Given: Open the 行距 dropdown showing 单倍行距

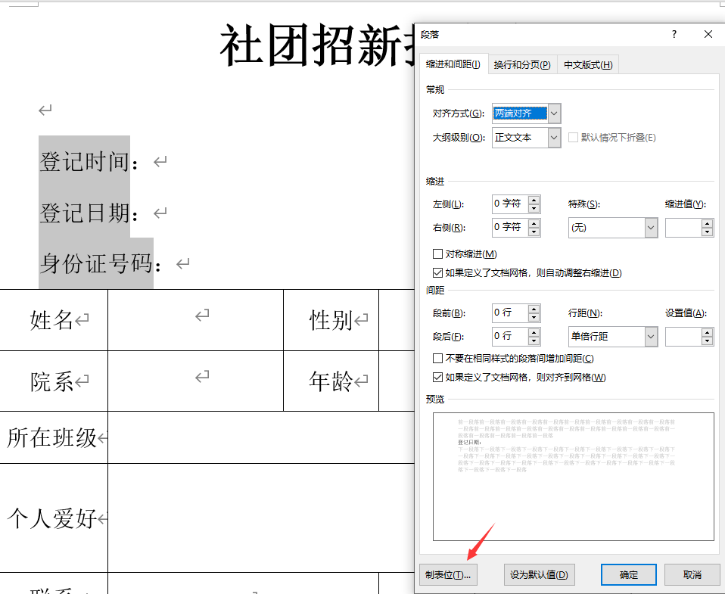Looking at the screenshot, I should click(652, 336).
